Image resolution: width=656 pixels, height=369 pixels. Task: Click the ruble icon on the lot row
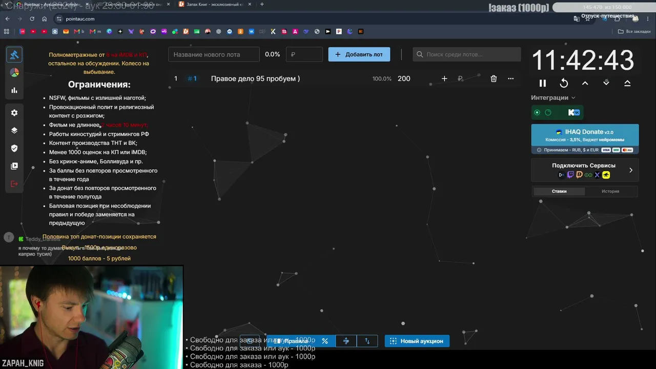click(x=460, y=78)
